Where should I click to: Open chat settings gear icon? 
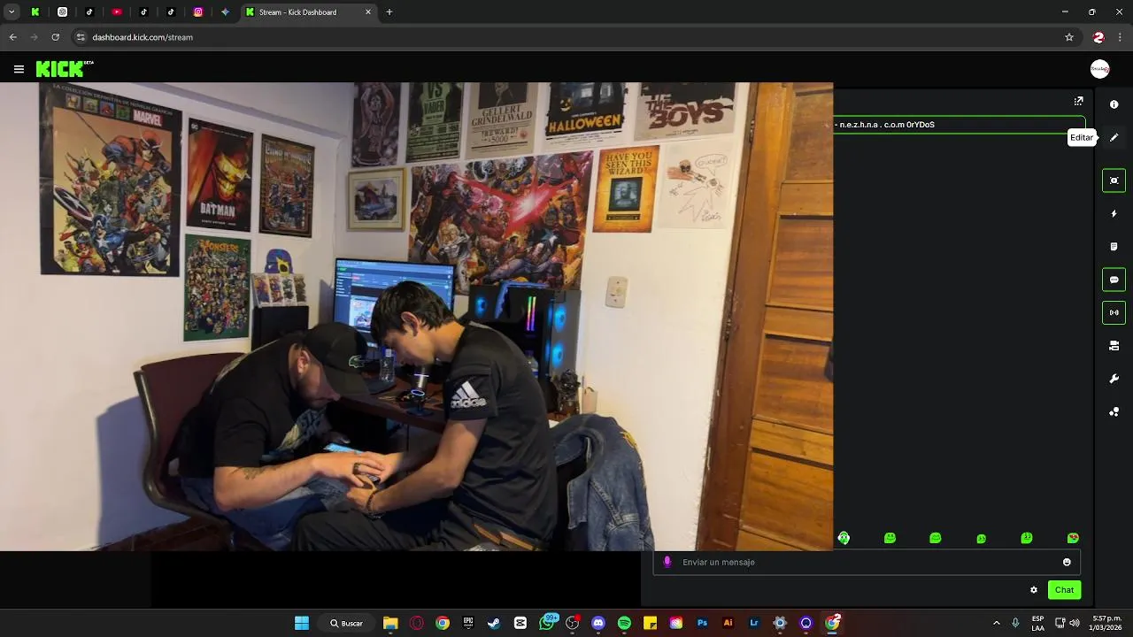[1033, 590]
